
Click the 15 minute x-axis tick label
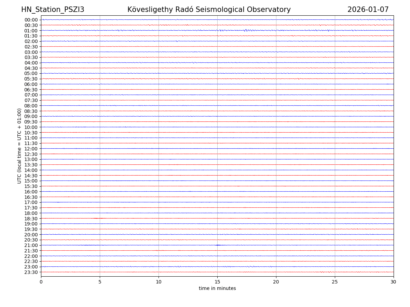click(x=217, y=282)
